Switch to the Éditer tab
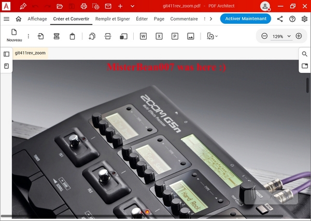This screenshot has width=311, height=221. (142, 19)
